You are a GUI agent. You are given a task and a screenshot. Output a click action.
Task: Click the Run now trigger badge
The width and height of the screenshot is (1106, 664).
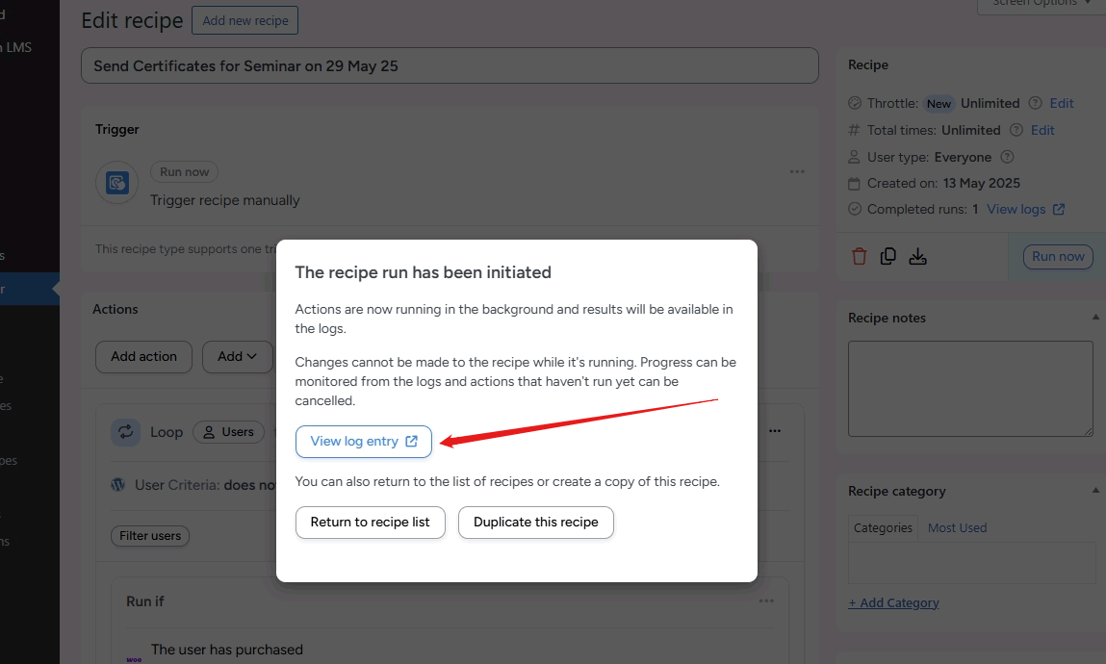pyautogui.click(x=184, y=171)
